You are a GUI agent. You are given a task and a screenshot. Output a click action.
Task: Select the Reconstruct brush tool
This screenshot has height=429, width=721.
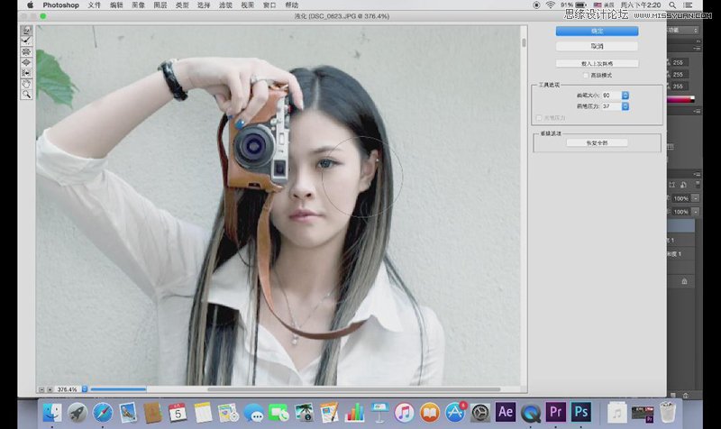(26, 41)
